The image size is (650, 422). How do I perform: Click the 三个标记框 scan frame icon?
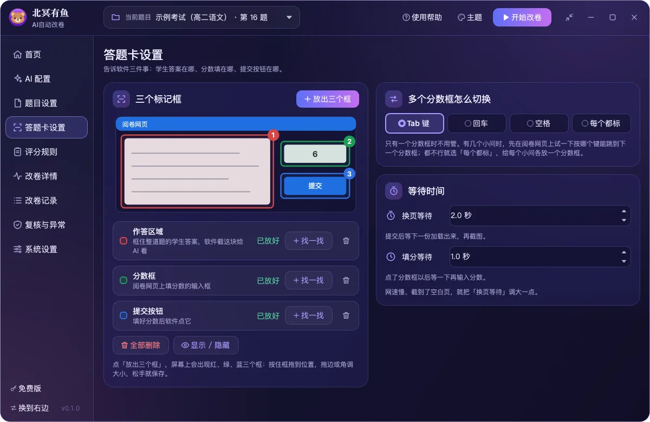pyautogui.click(x=121, y=99)
